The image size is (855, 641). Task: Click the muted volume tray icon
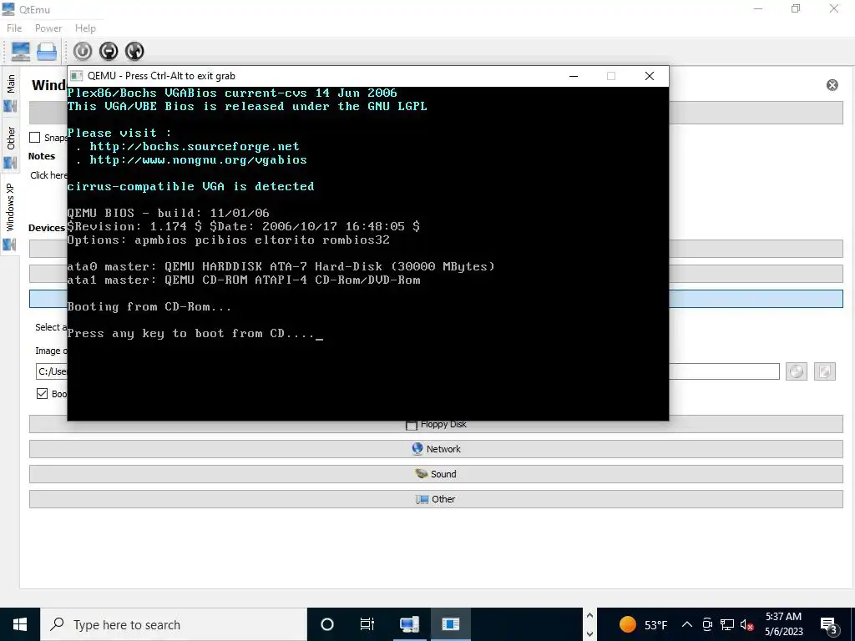[747, 625]
